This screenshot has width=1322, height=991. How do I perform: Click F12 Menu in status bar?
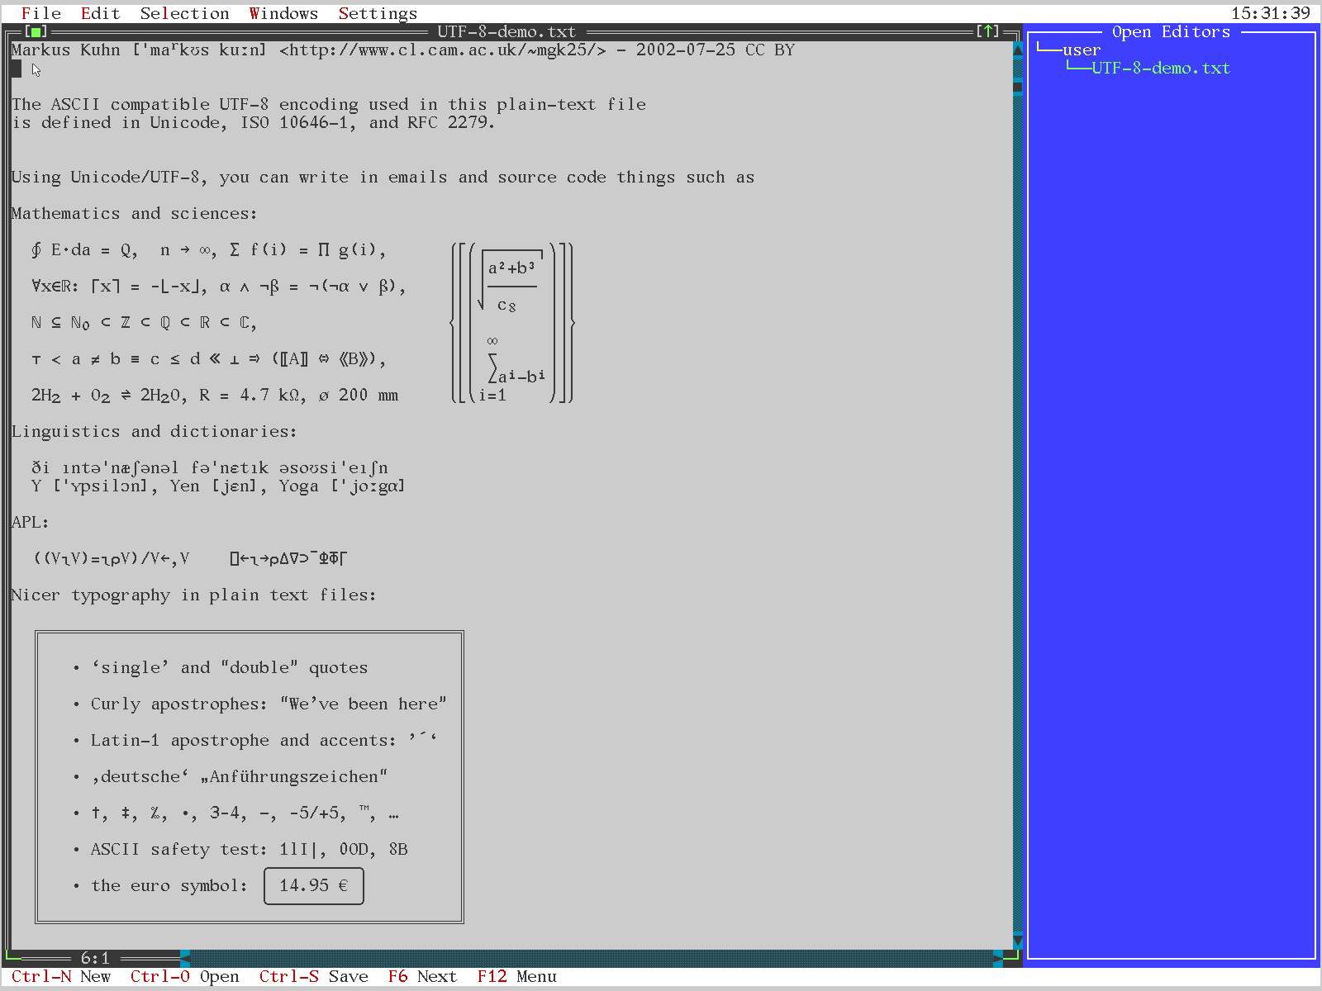517,976
